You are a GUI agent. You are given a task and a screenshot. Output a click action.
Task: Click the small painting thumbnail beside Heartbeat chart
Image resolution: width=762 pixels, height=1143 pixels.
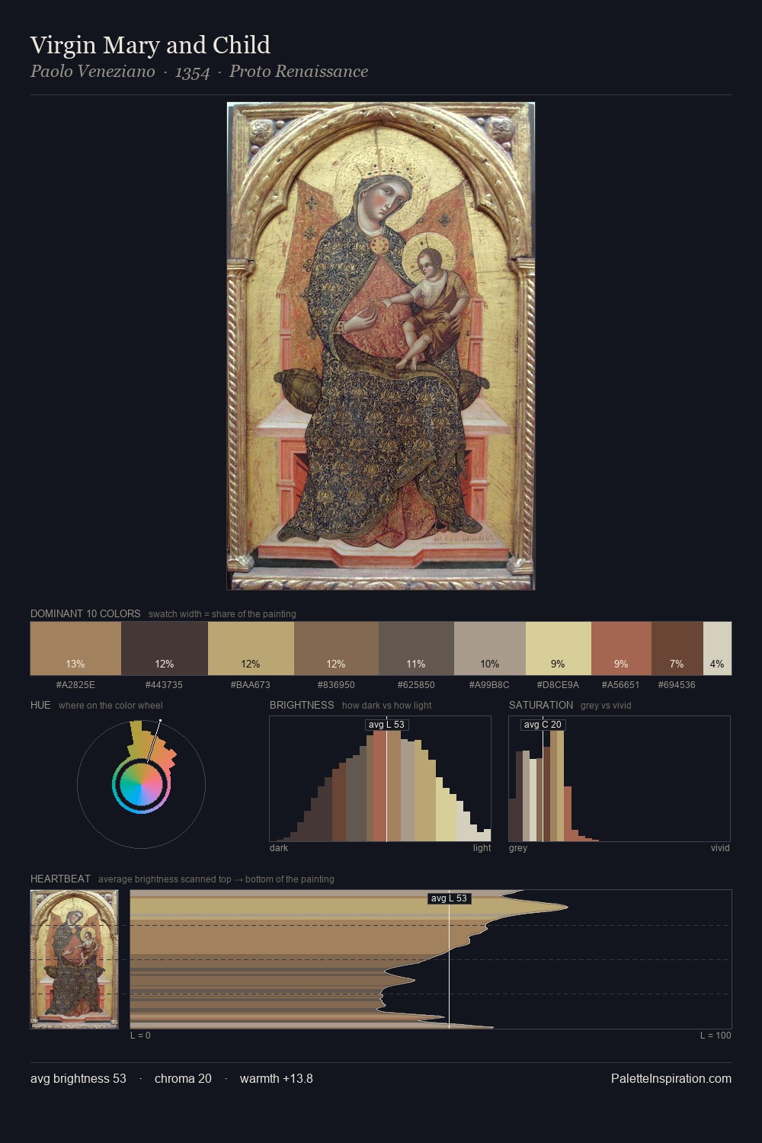[x=74, y=959]
